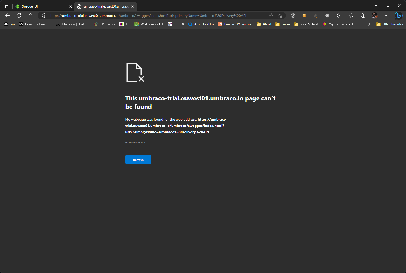Open the vertical tabs icon
406x273 pixels.
[x=6, y=6]
